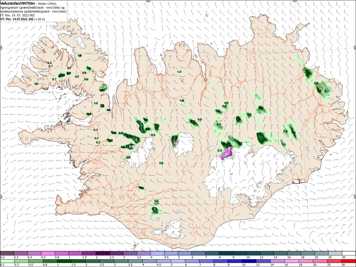Click the magenta snowfall patch on Vatnajökull glacier
The height and width of the screenshot is (267, 356).
pos(227,153)
